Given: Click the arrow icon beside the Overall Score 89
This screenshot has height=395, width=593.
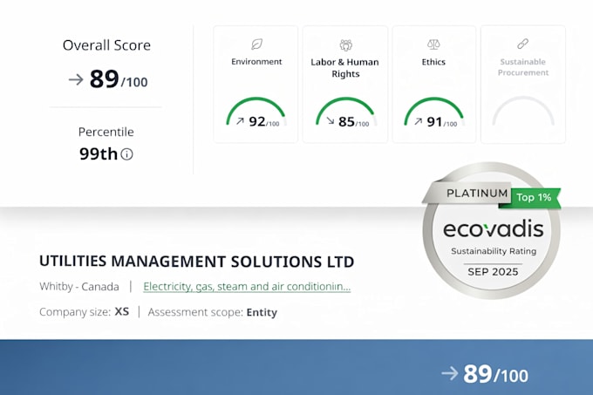Looking at the screenshot, I should tap(76, 79).
